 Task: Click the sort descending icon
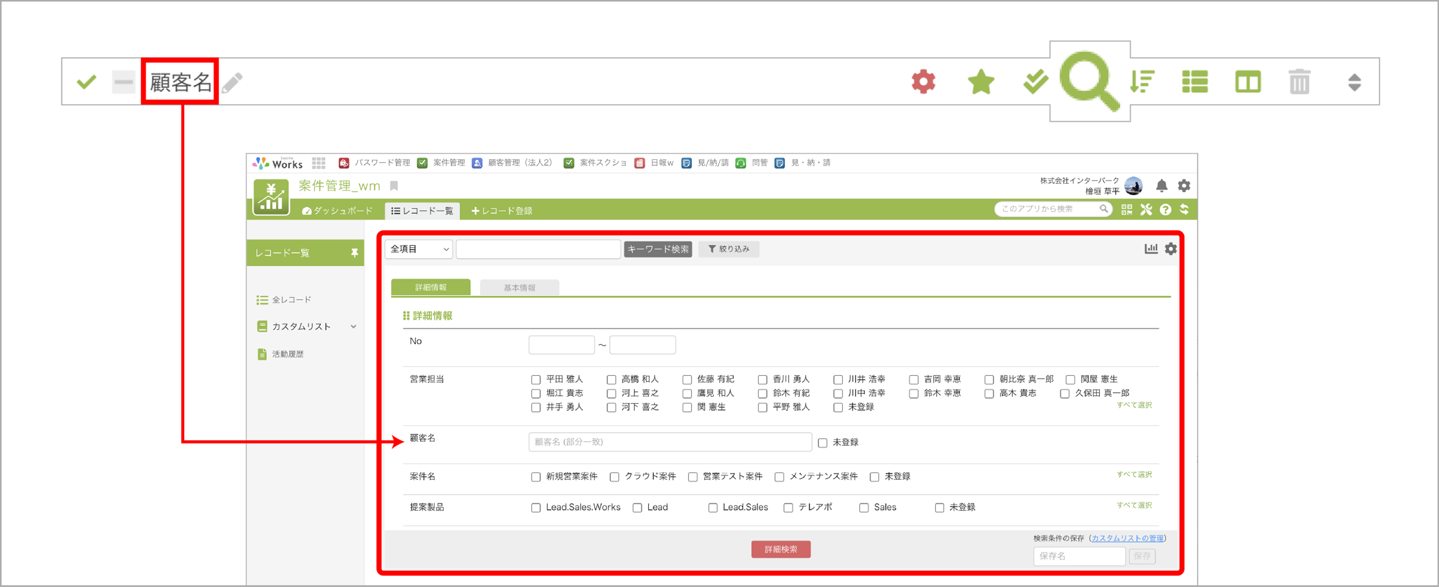pyautogui.click(x=1142, y=82)
